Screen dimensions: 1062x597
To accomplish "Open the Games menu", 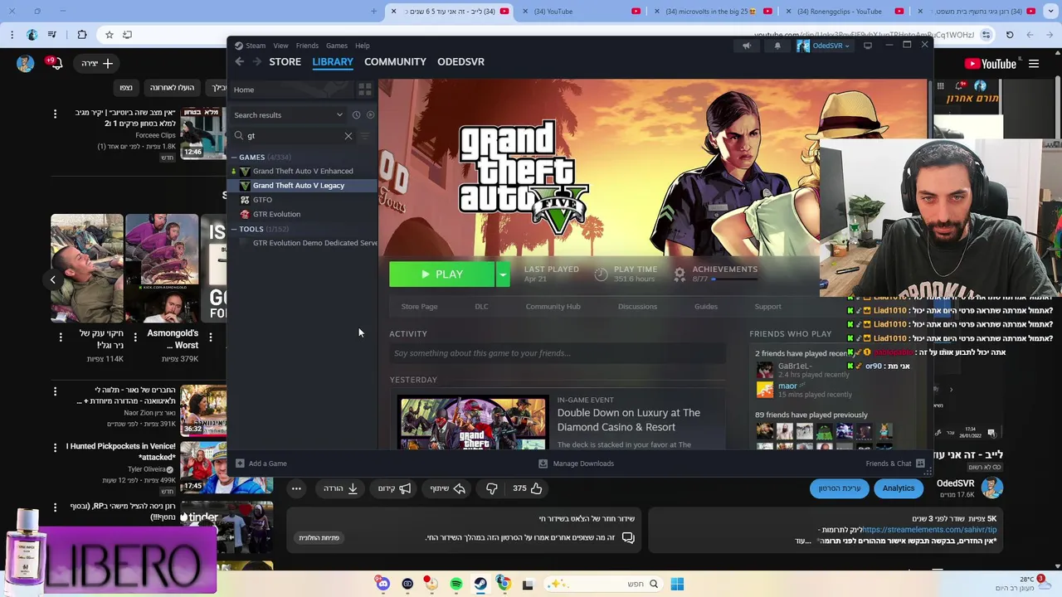I will (337, 46).
